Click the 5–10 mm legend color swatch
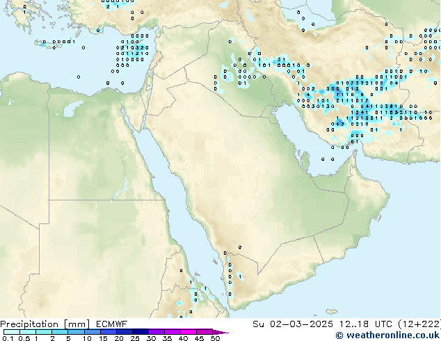Image resolution: width=441 pixels, height=341 pixels. coord(76,332)
